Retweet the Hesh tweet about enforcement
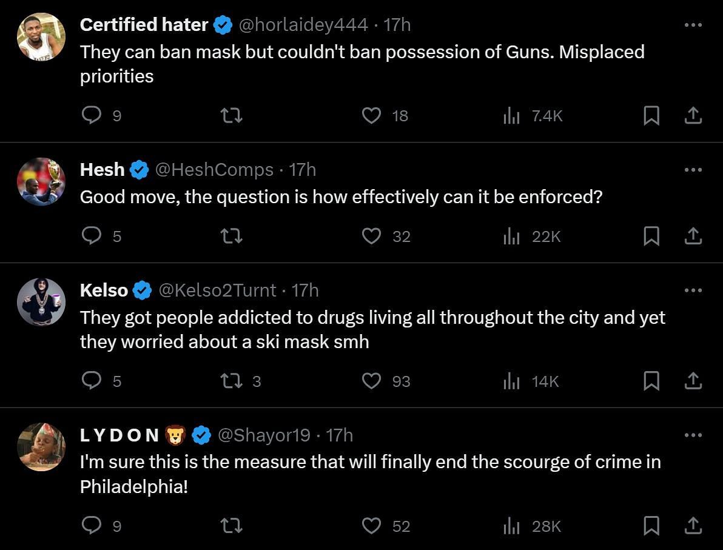This screenshot has height=550, width=723. (231, 236)
